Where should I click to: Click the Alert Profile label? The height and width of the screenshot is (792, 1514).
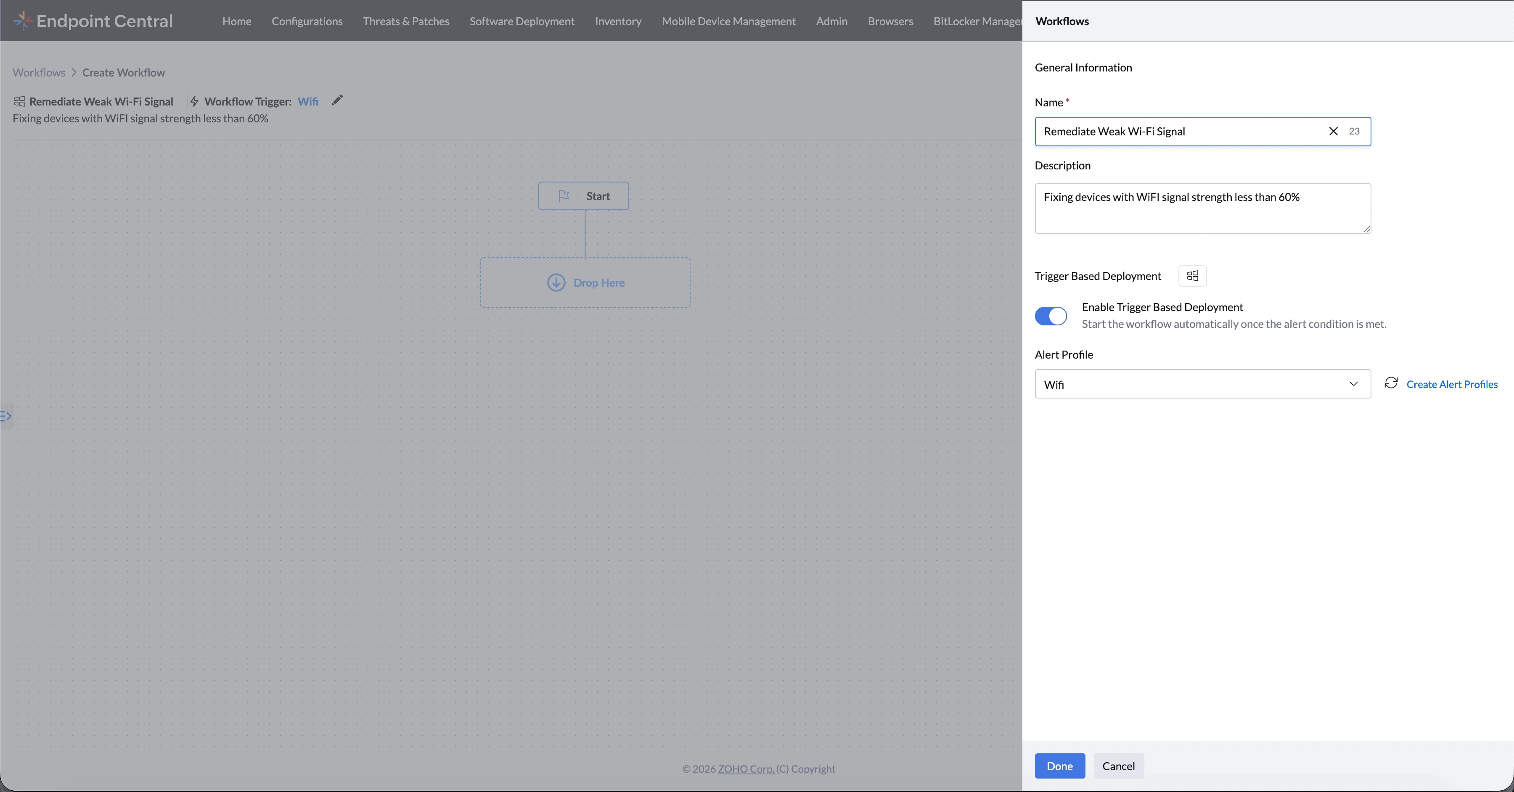(x=1064, y=354)
